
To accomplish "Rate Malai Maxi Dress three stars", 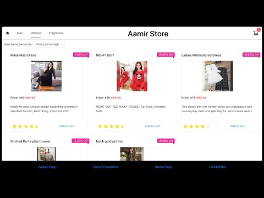I will click(x=26, y=126).
